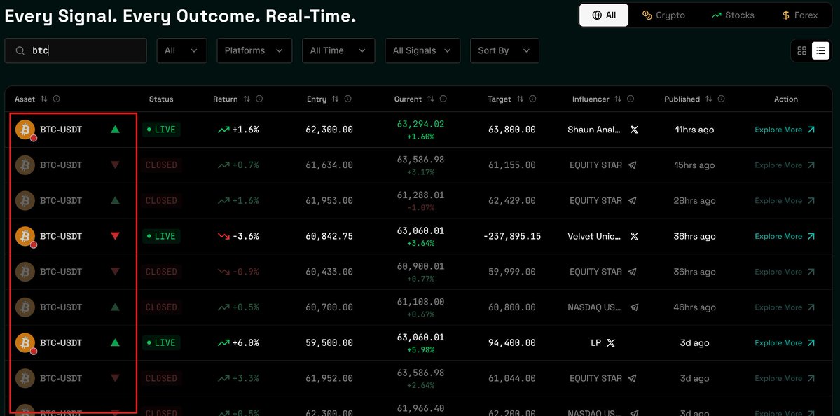Screen dimensions: 840x416
Task: Explore More for Velvet Unic... signal
Action: pos(785,236)
